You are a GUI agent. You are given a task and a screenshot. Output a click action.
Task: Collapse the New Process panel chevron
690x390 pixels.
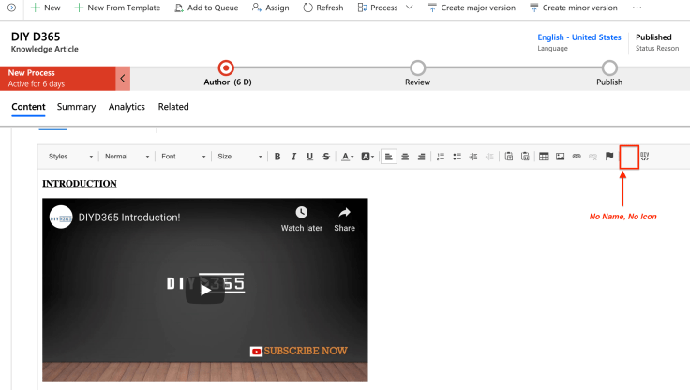tap(123, 79)
